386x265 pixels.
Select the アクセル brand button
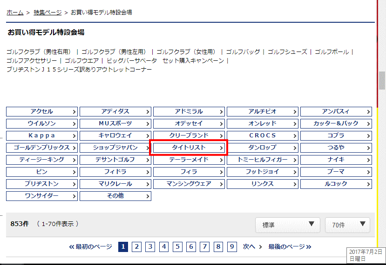(42, 112)
